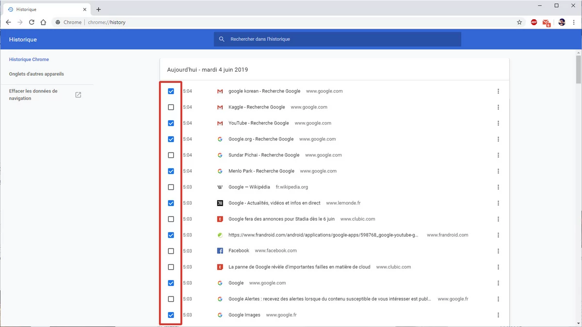Image resolution: width=582 pixels, height=327 pixels.
Task: Click the Google favicon beside Menlo Park entry
Action: pos(220,171)
